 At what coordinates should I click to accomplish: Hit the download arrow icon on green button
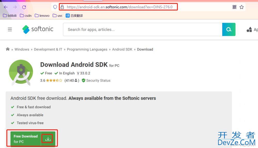point(48,139)
